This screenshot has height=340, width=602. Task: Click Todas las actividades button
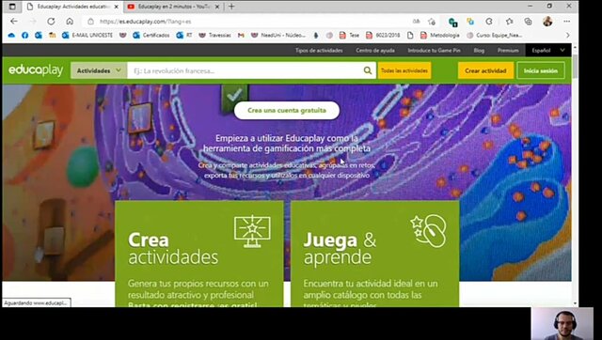point(404,70)
